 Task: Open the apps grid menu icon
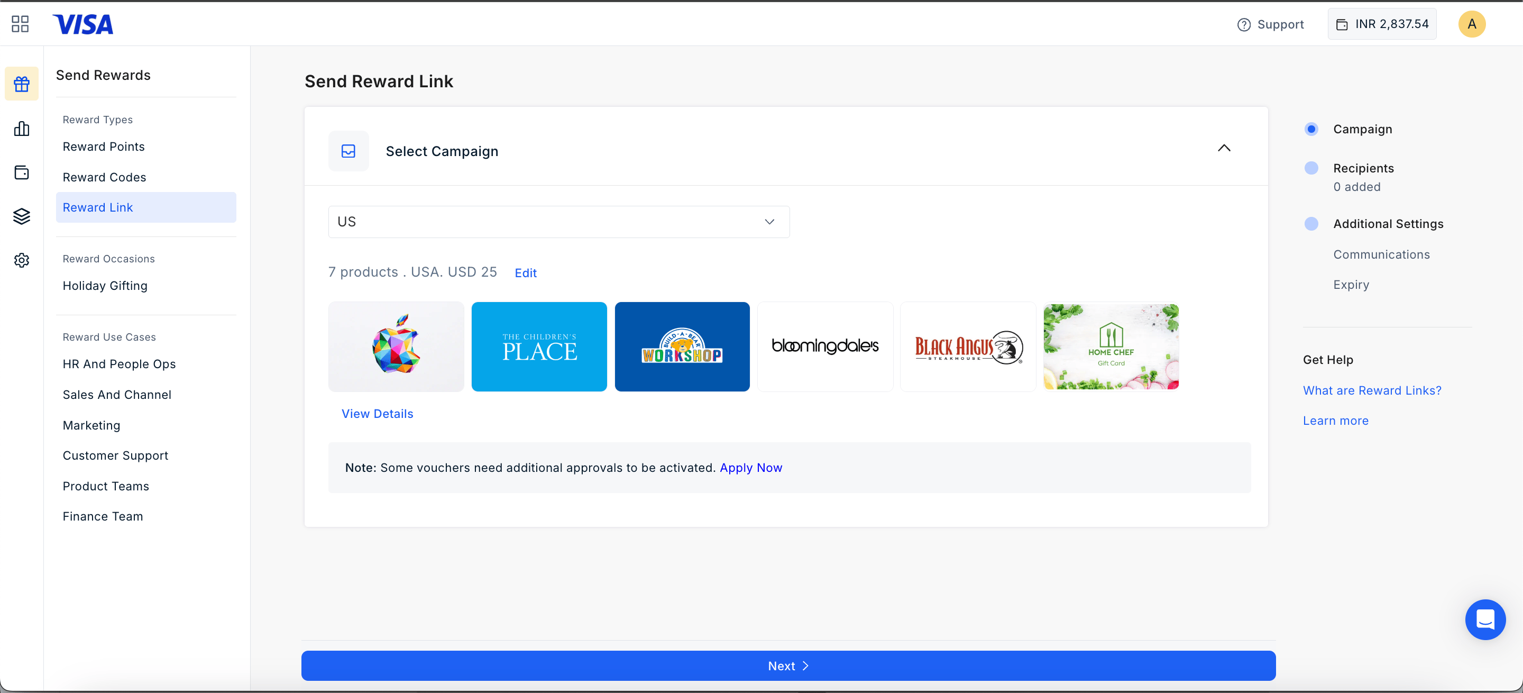20,24
